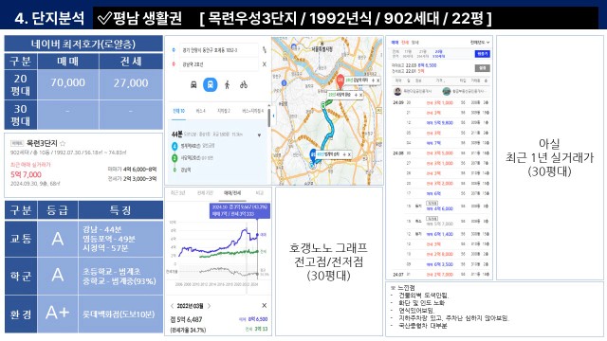Image resolution: width=607 pixels, height=341 pixels.
Task: Close the 사당역 환승 map label
Action: (x=360, y=95)
